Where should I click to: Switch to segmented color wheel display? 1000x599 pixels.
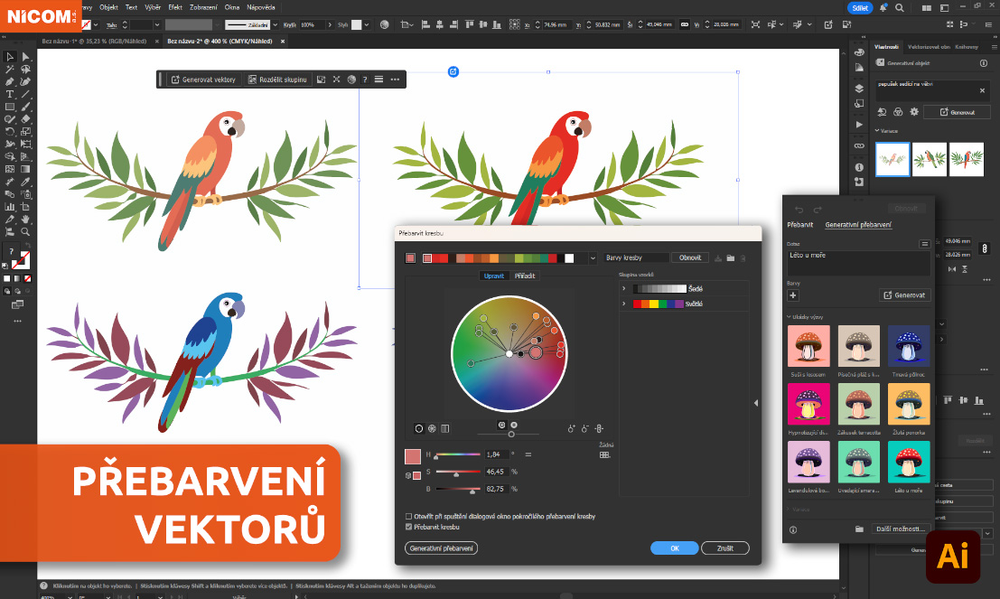[432, 428]
